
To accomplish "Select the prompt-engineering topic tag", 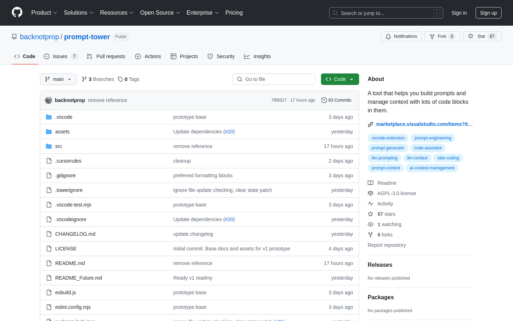I will pyautogui.click(x=433, y=138).
